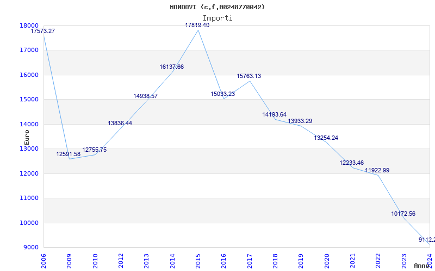Select data label 17573.27
The height and width of the screenshot is (271, 435).
43,31
